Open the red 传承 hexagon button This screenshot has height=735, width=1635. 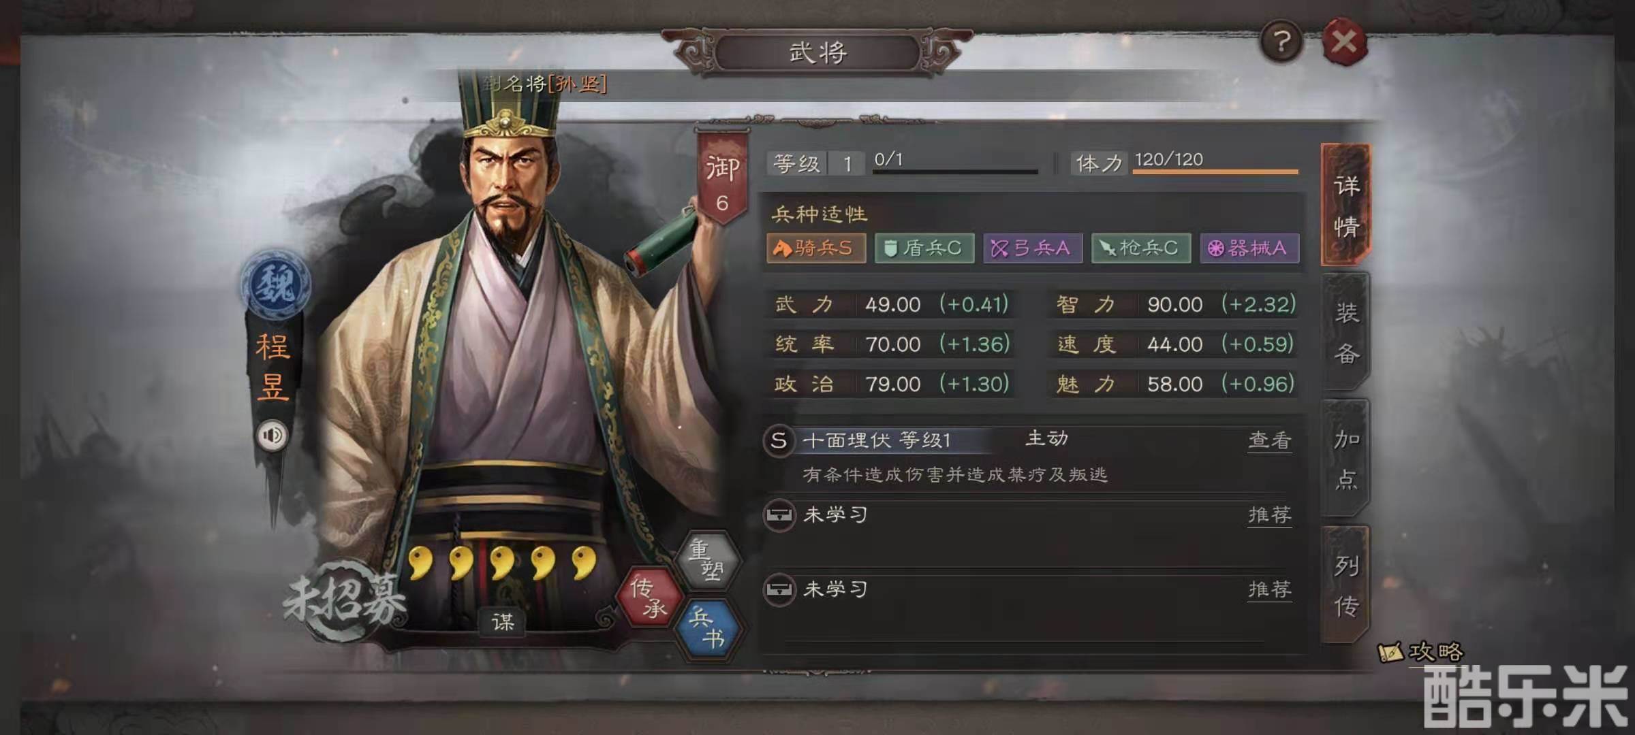click(649, 597)
